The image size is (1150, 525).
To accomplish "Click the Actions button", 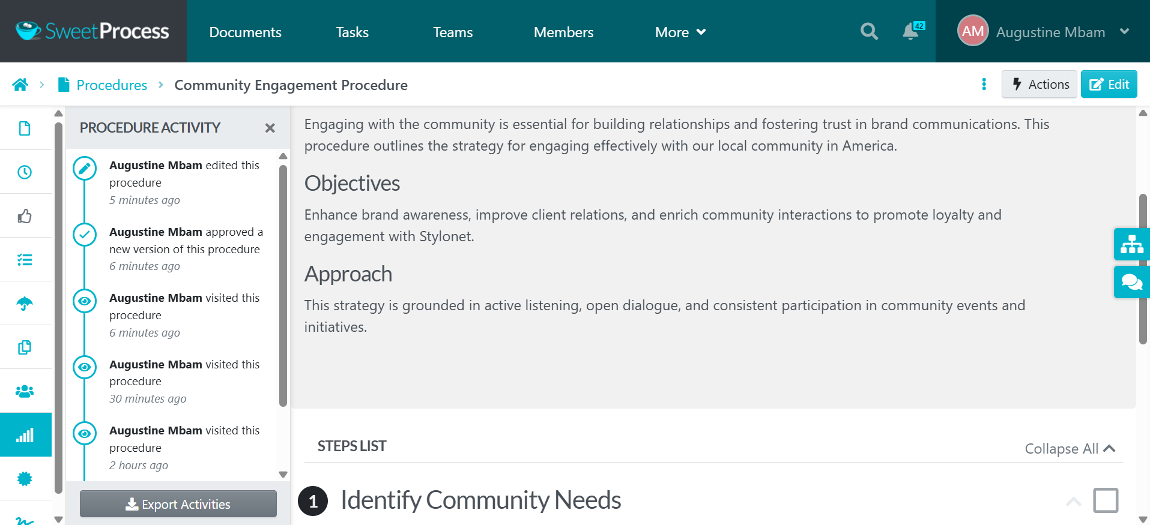I will [1040, 84].
